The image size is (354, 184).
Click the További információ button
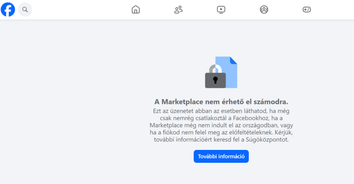(221, 156)
